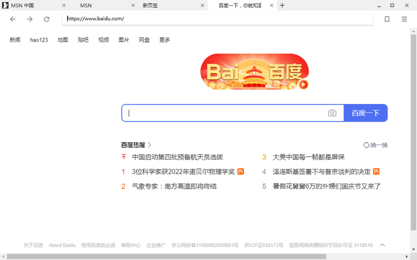Open 地图 maps link

63,40
